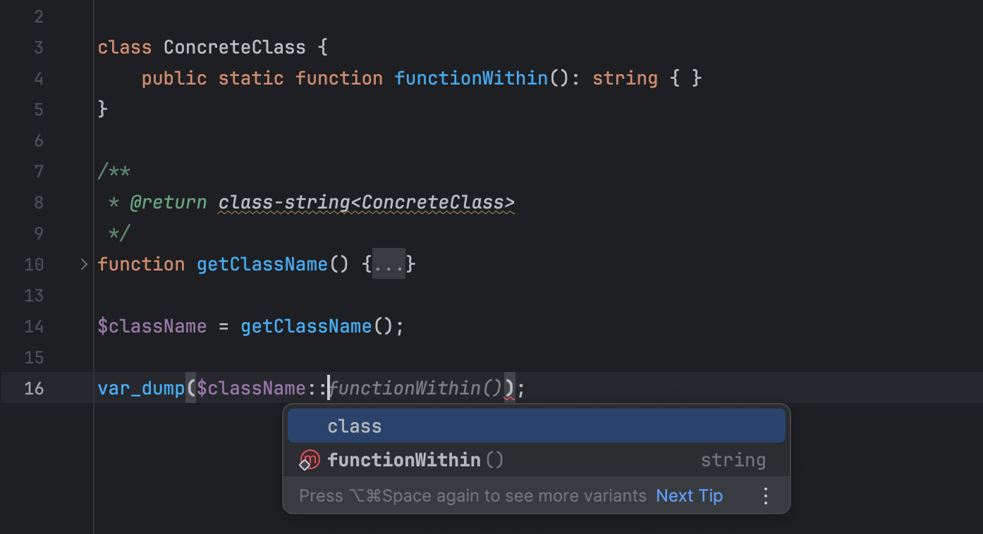Click the @return tag in the docblock
983x534 pixels.
coord(169,203)
